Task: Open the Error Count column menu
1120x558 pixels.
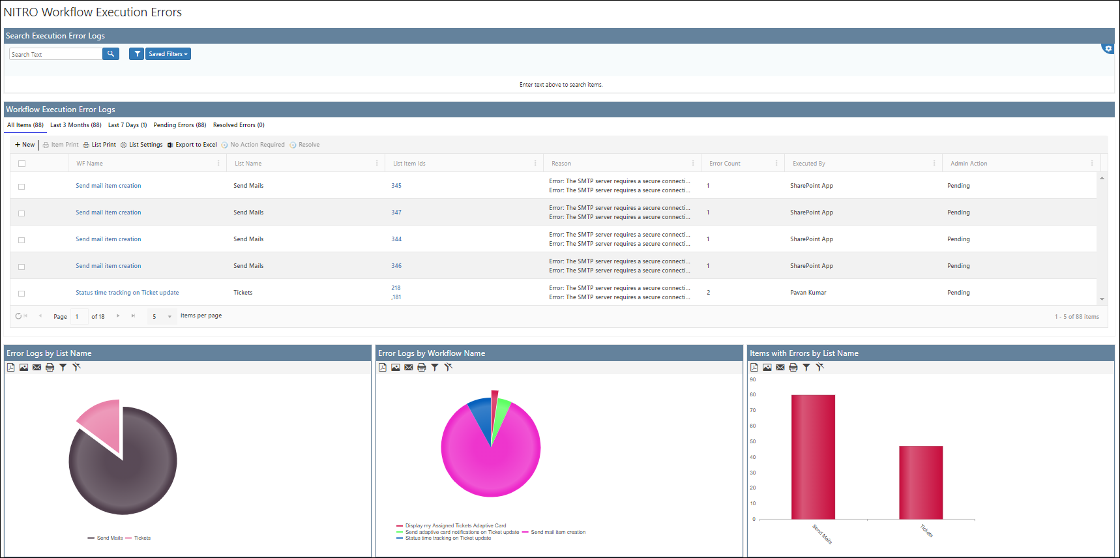Action: [x=776, y=164]
